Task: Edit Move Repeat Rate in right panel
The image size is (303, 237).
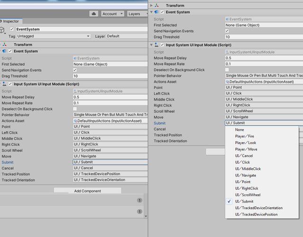Action: point(264,64)
